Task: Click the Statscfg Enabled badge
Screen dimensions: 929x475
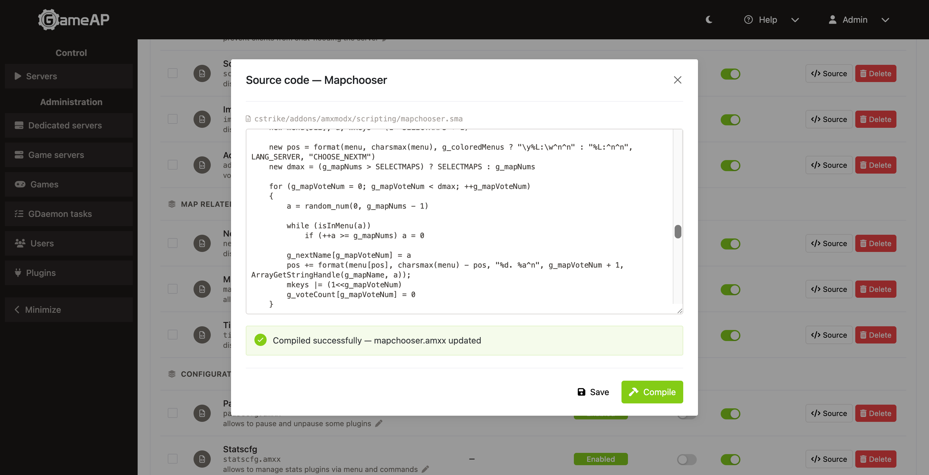Action: tap(601, 459)
